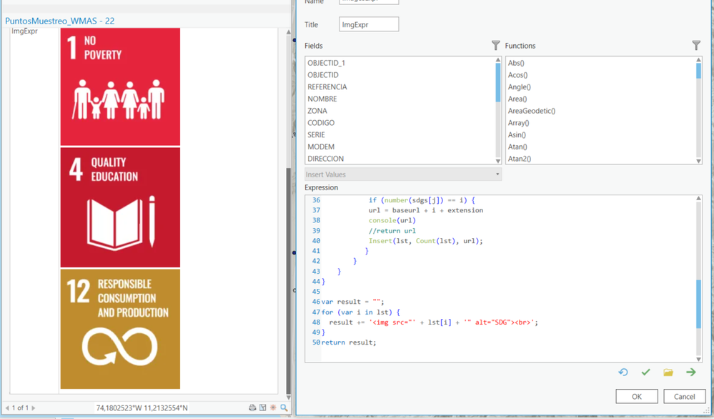
Task: Select the REFERENCIA field in Fields list
Action: (327, 87)
